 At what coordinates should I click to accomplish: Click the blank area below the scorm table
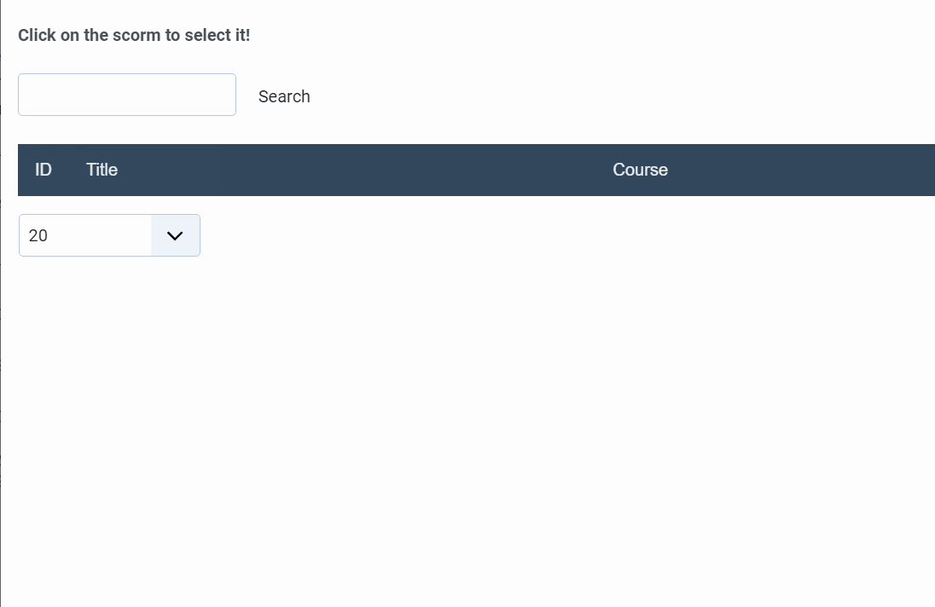[467, 429]
